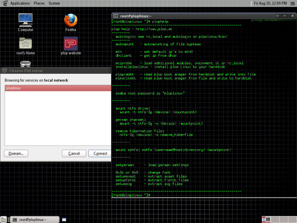This screenshot has height=223, width=297.
Task: Close the root@ploplinux terminal window
Action: [292, 16]
